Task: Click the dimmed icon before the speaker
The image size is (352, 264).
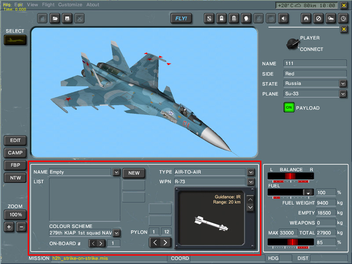Action: (x=271, y=18)
